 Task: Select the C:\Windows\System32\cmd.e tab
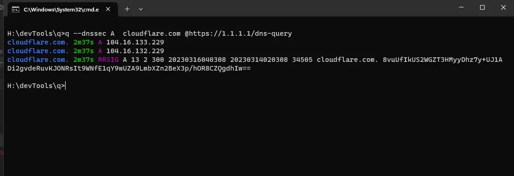[x=61, y=9]
